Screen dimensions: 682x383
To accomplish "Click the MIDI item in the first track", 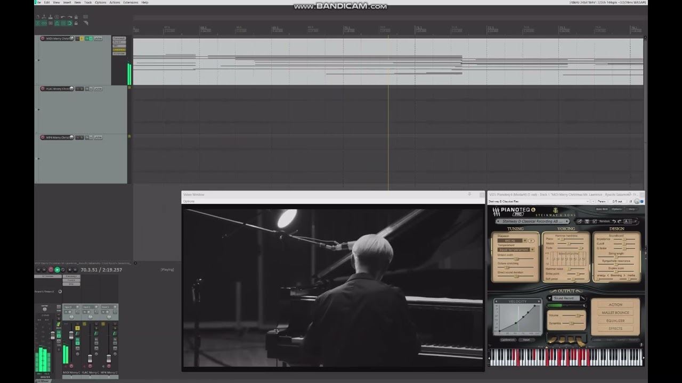I will tap(388, 61).
